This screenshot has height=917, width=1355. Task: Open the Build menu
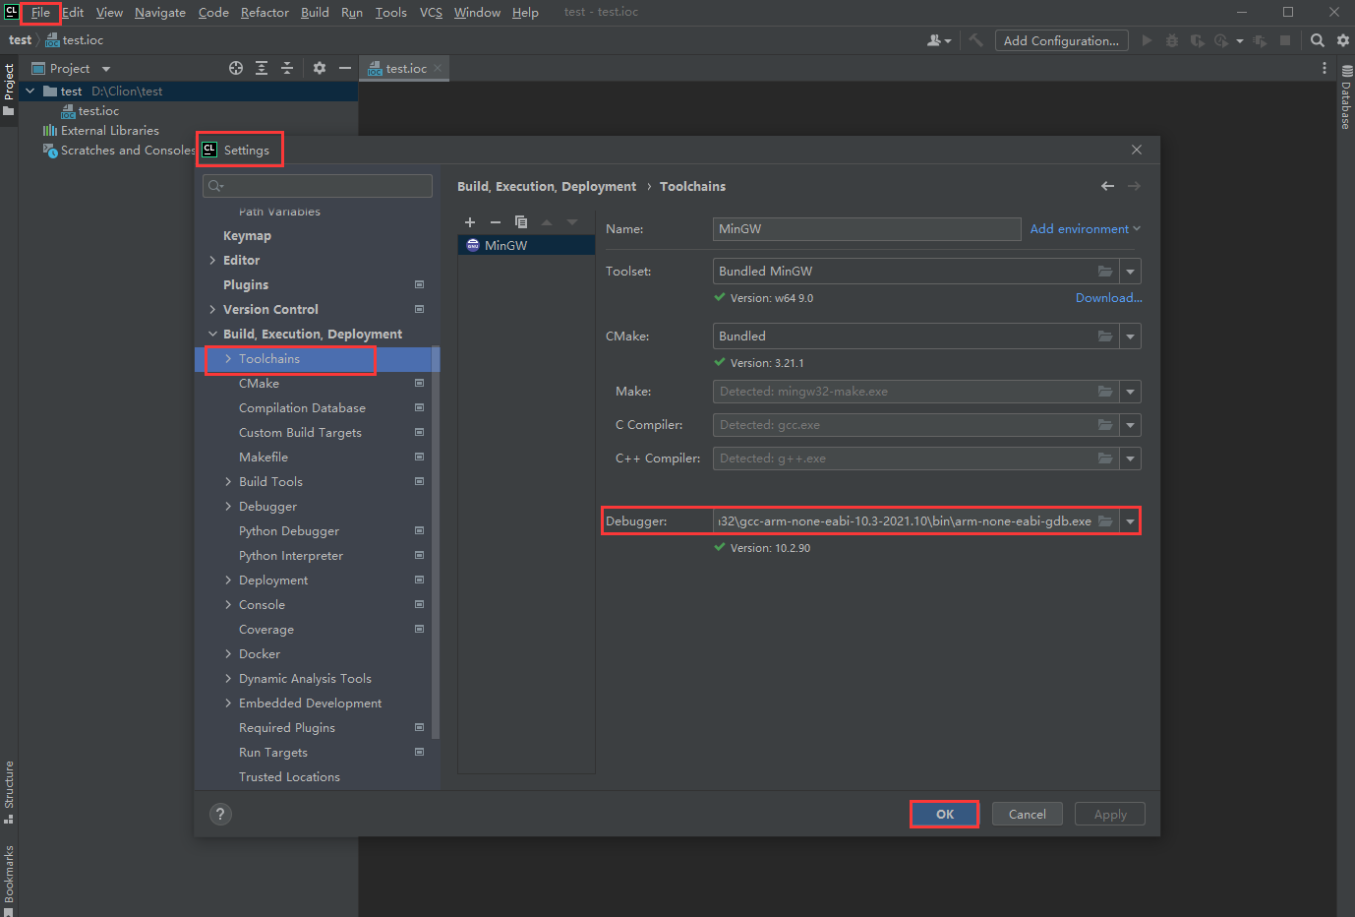[315, 13]
